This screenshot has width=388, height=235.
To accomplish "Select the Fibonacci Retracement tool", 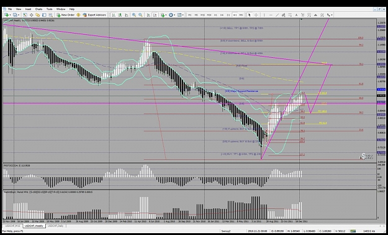I will (x=290, y=15).
